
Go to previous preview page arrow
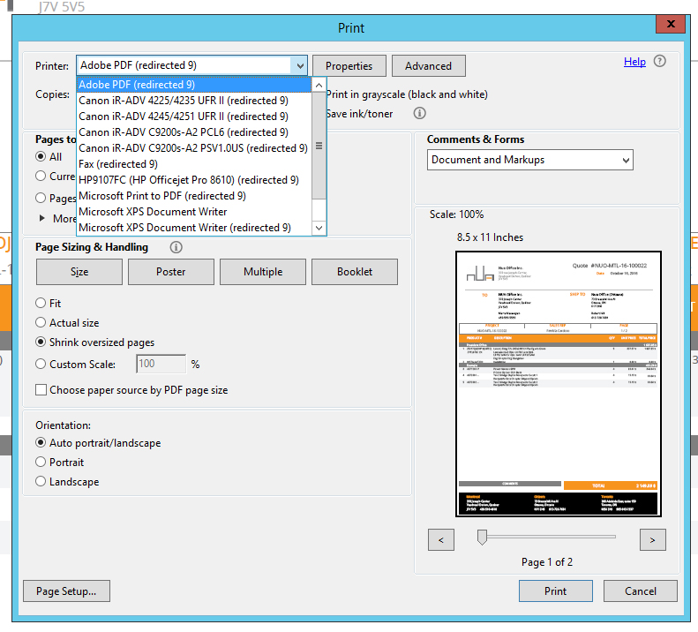pyautogui.click(x=441, y=539)
